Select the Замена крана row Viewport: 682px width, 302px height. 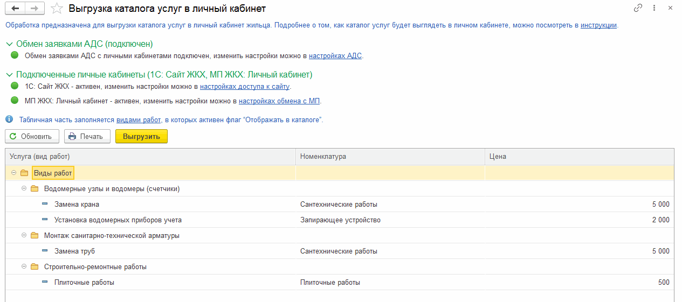click(340, 204)
